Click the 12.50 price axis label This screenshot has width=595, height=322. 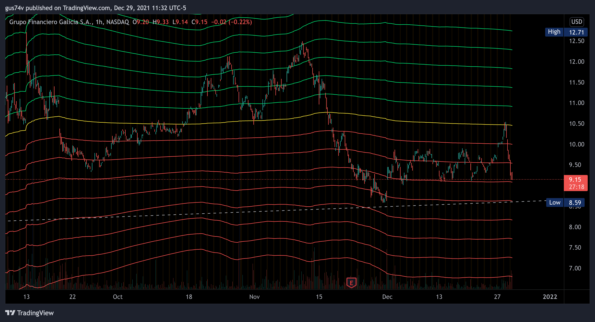(577, 41)
